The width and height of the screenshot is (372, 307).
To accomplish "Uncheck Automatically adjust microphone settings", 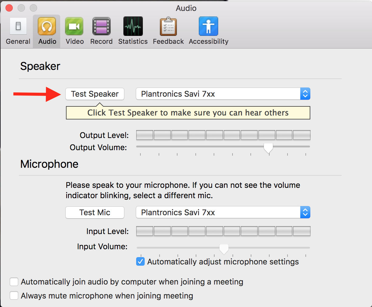I will (140, 261).
